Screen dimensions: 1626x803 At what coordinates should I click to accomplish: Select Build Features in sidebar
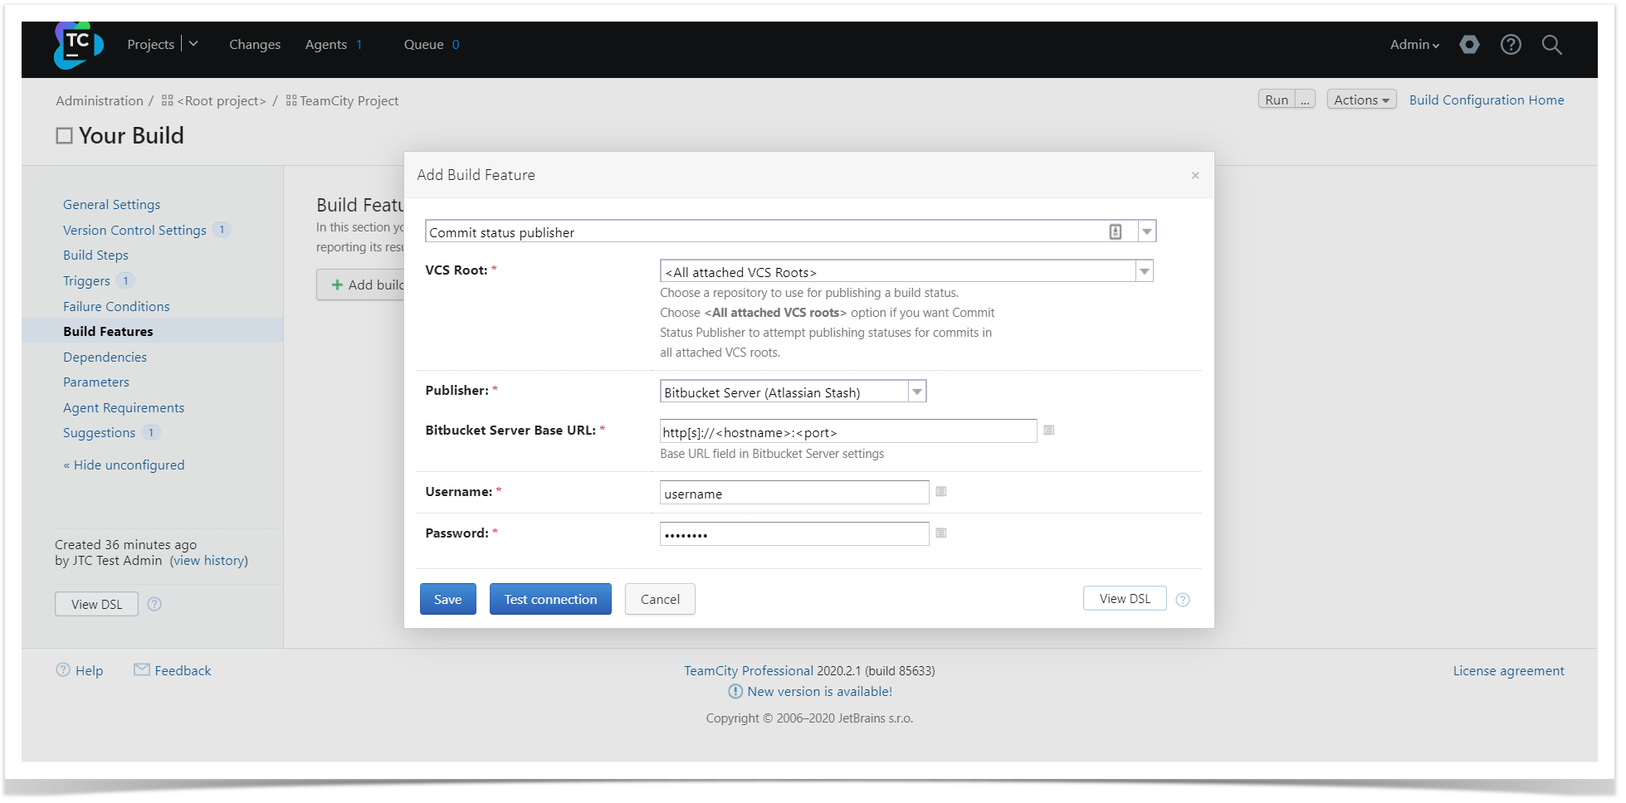point(108,331)
